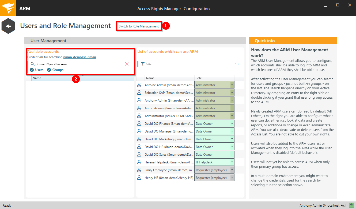Click the User Management section header
The image size is (356, 209).
[135, 41]
